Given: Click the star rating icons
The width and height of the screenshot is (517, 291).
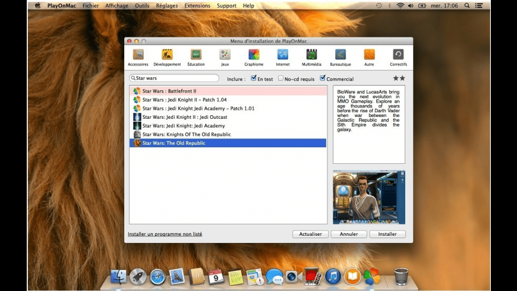Looking at the screenshot, I should point(399,78).
